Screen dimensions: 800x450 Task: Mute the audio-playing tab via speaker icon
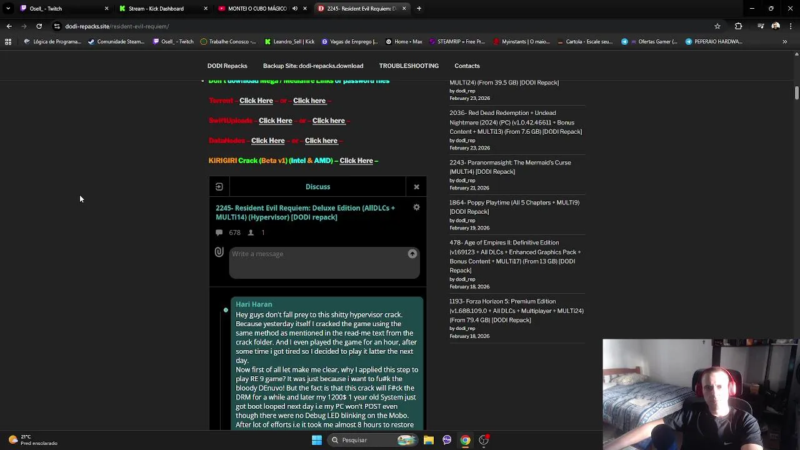click(x=295, y=9)
